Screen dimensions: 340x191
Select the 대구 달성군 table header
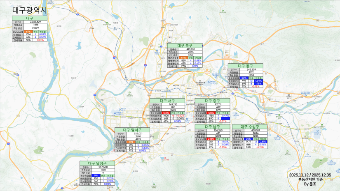coord(97,163)
